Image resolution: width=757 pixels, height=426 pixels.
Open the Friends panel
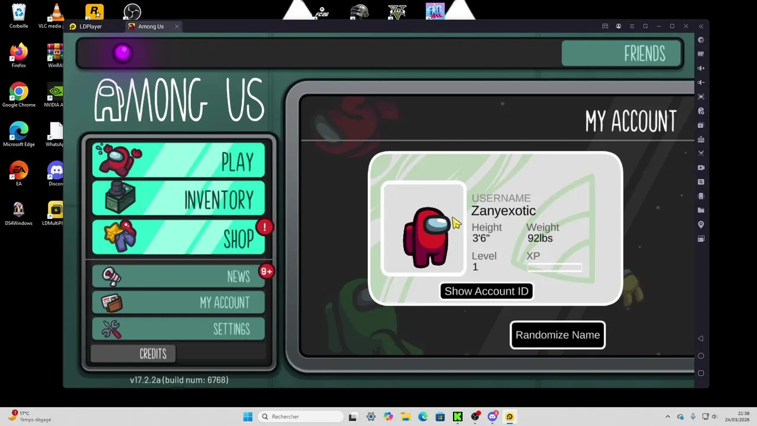tap(622, 54)
